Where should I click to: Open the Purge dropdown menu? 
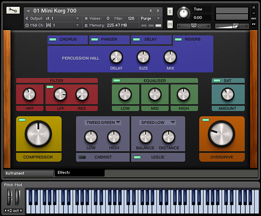pyautogui.click(x=150, y=19)
